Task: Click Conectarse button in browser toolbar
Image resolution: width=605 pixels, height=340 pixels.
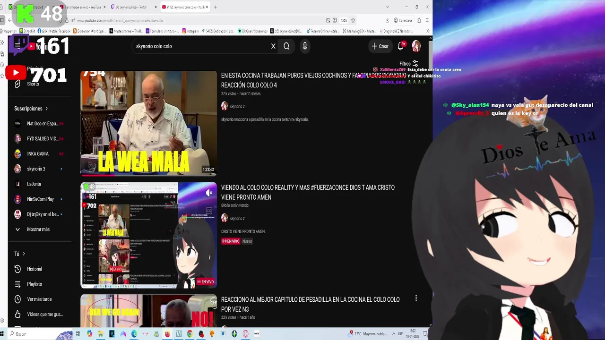Action: coord(403,20)
